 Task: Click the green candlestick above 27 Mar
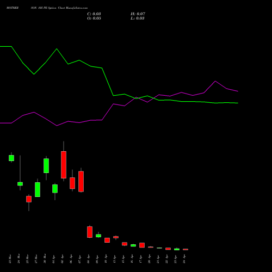click(38, 189)
